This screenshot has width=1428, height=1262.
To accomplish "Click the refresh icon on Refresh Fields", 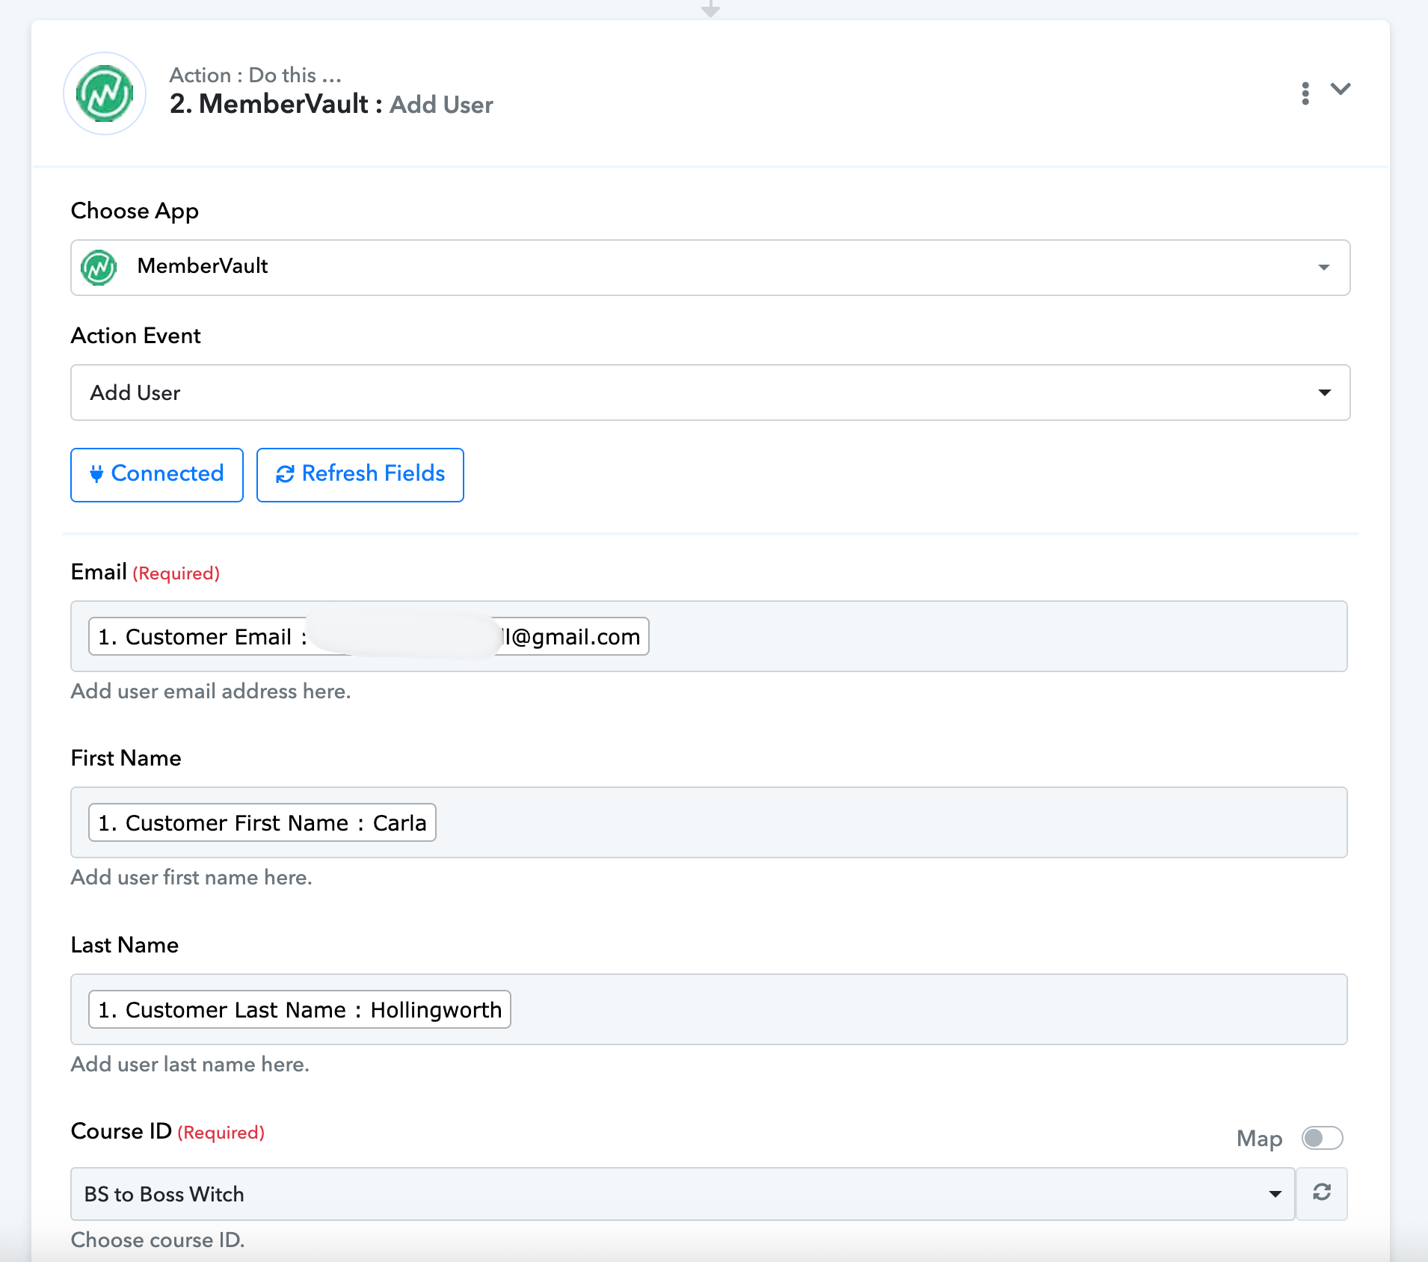I will [x=285, y=475].
